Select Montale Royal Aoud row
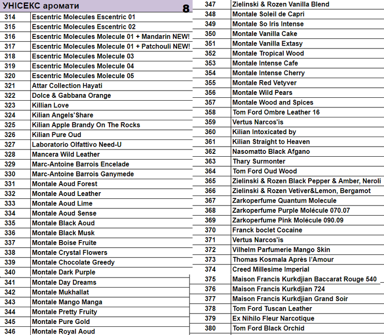This screenshot has height=335, width=384. point(63,331)
